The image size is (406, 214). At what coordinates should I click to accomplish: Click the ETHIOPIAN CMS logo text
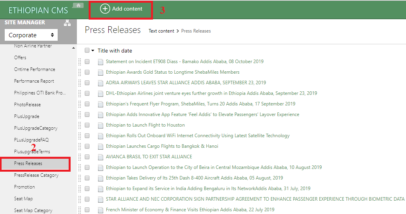[38, 10]
